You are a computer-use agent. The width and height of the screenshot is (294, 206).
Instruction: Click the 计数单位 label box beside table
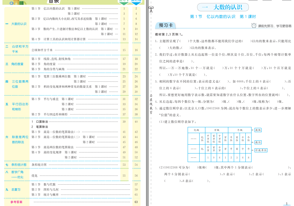(x=261, y=150)
